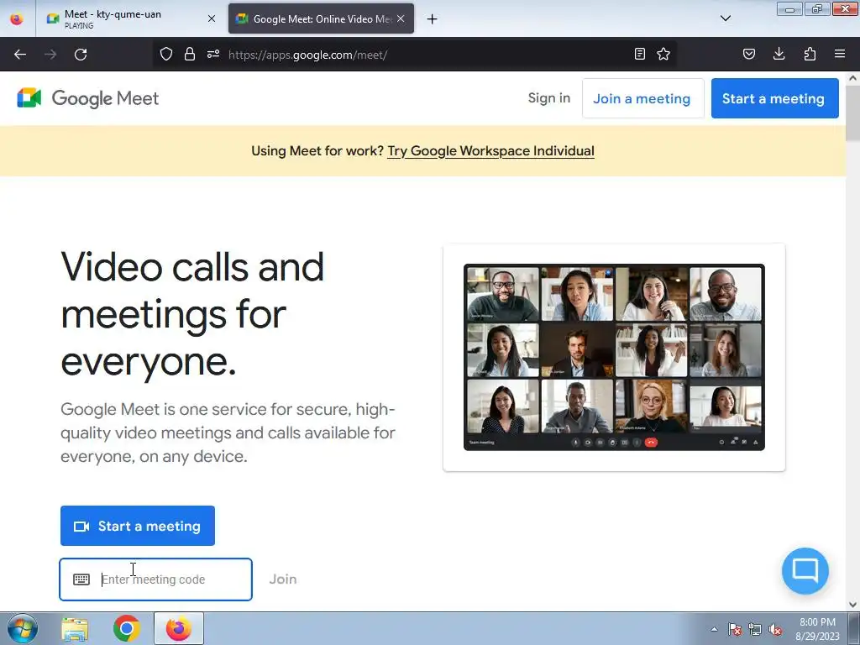Screen dimensions: 860x645
Task: Toggle reader view icon in address bar
Action: click(639, 54)
